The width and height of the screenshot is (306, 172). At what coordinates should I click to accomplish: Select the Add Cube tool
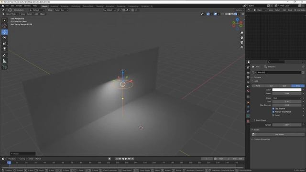(4, 67)
